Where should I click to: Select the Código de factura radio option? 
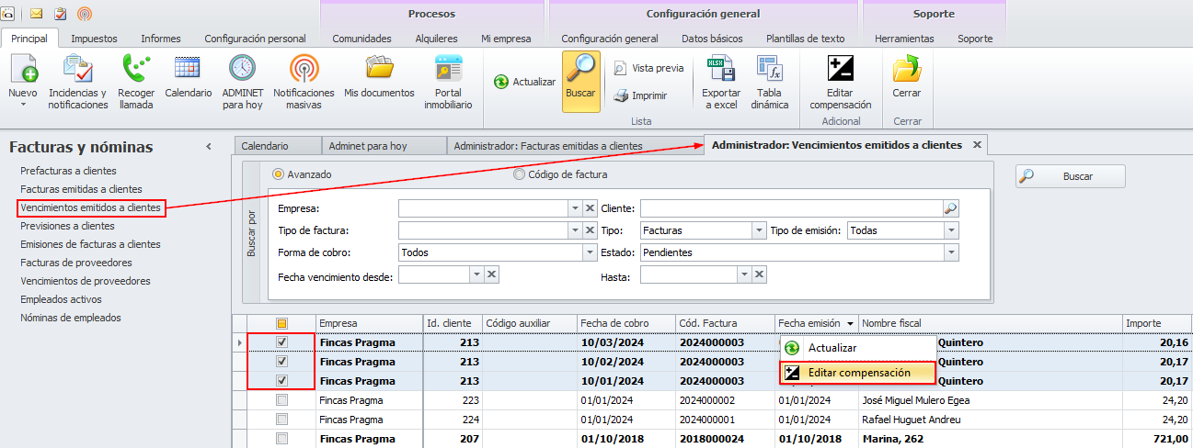(x=520, y=174)
